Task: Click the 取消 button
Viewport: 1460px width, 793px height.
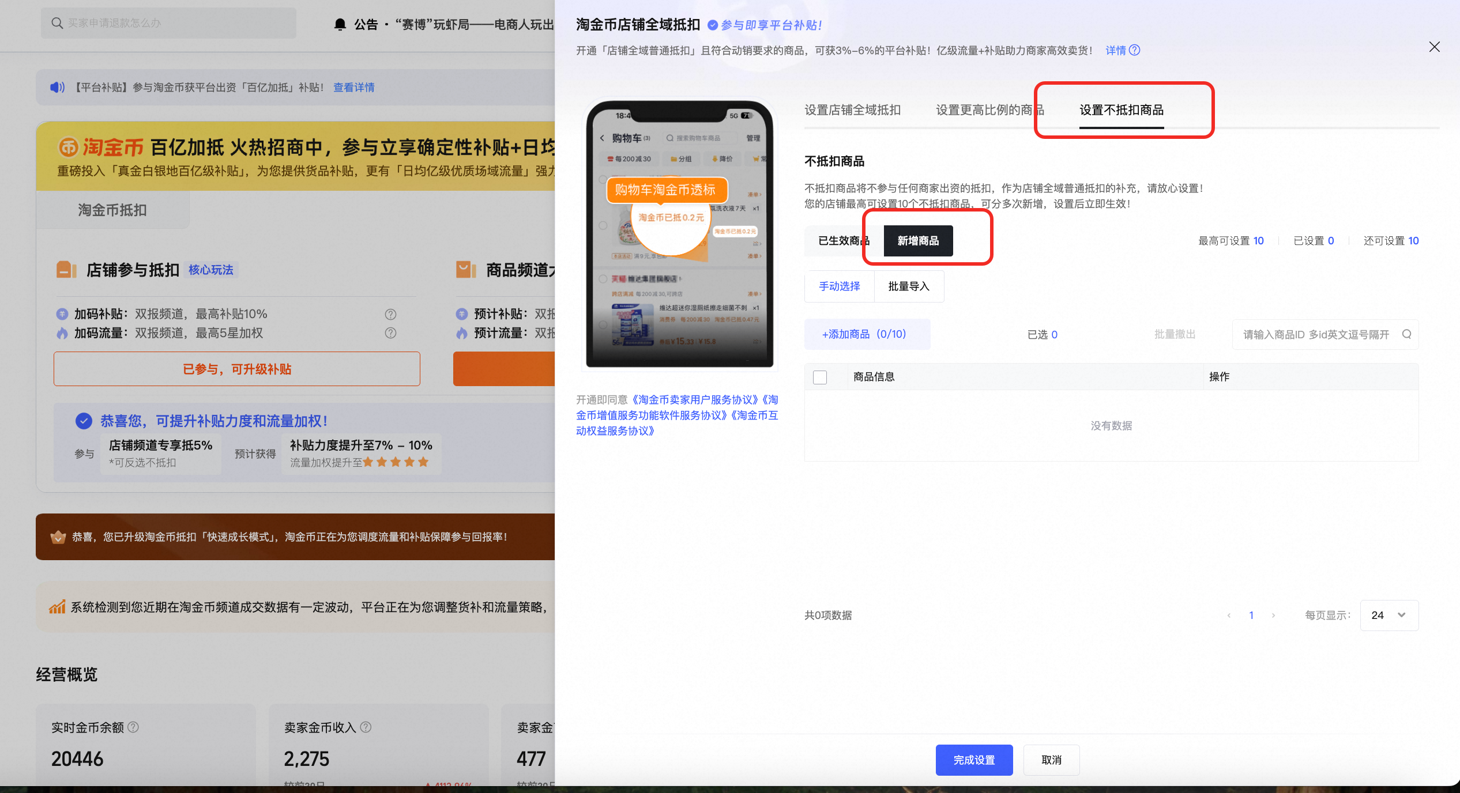Action: (x=1051, y=760)
